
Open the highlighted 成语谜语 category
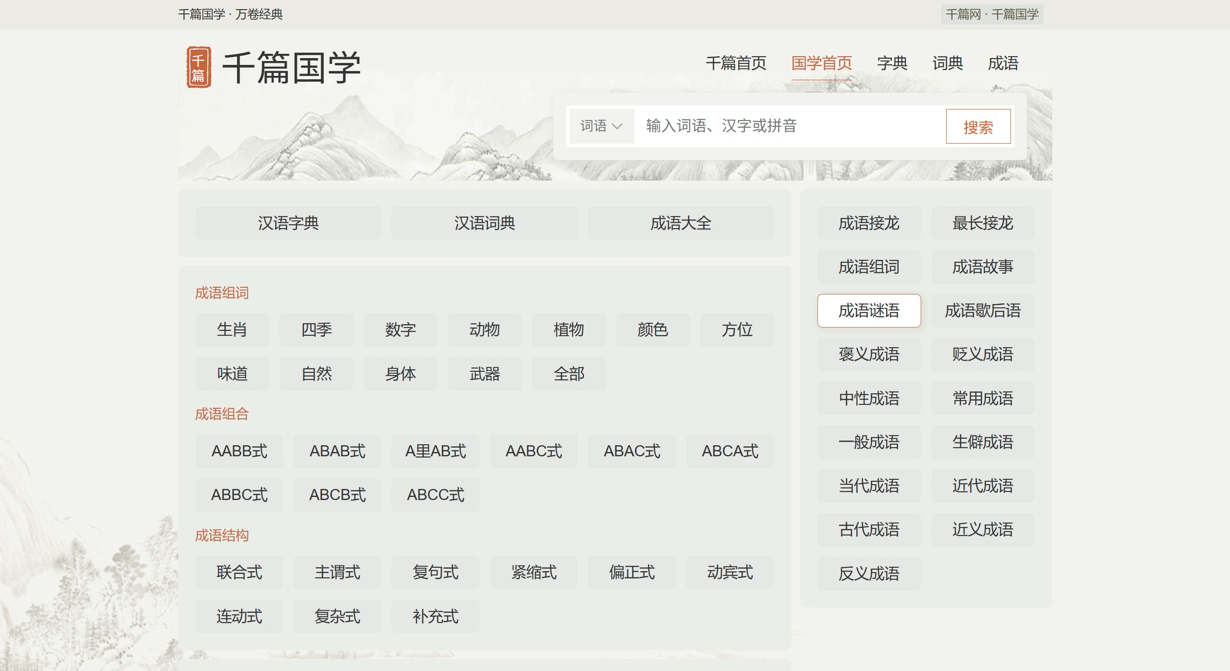(869, 310)
